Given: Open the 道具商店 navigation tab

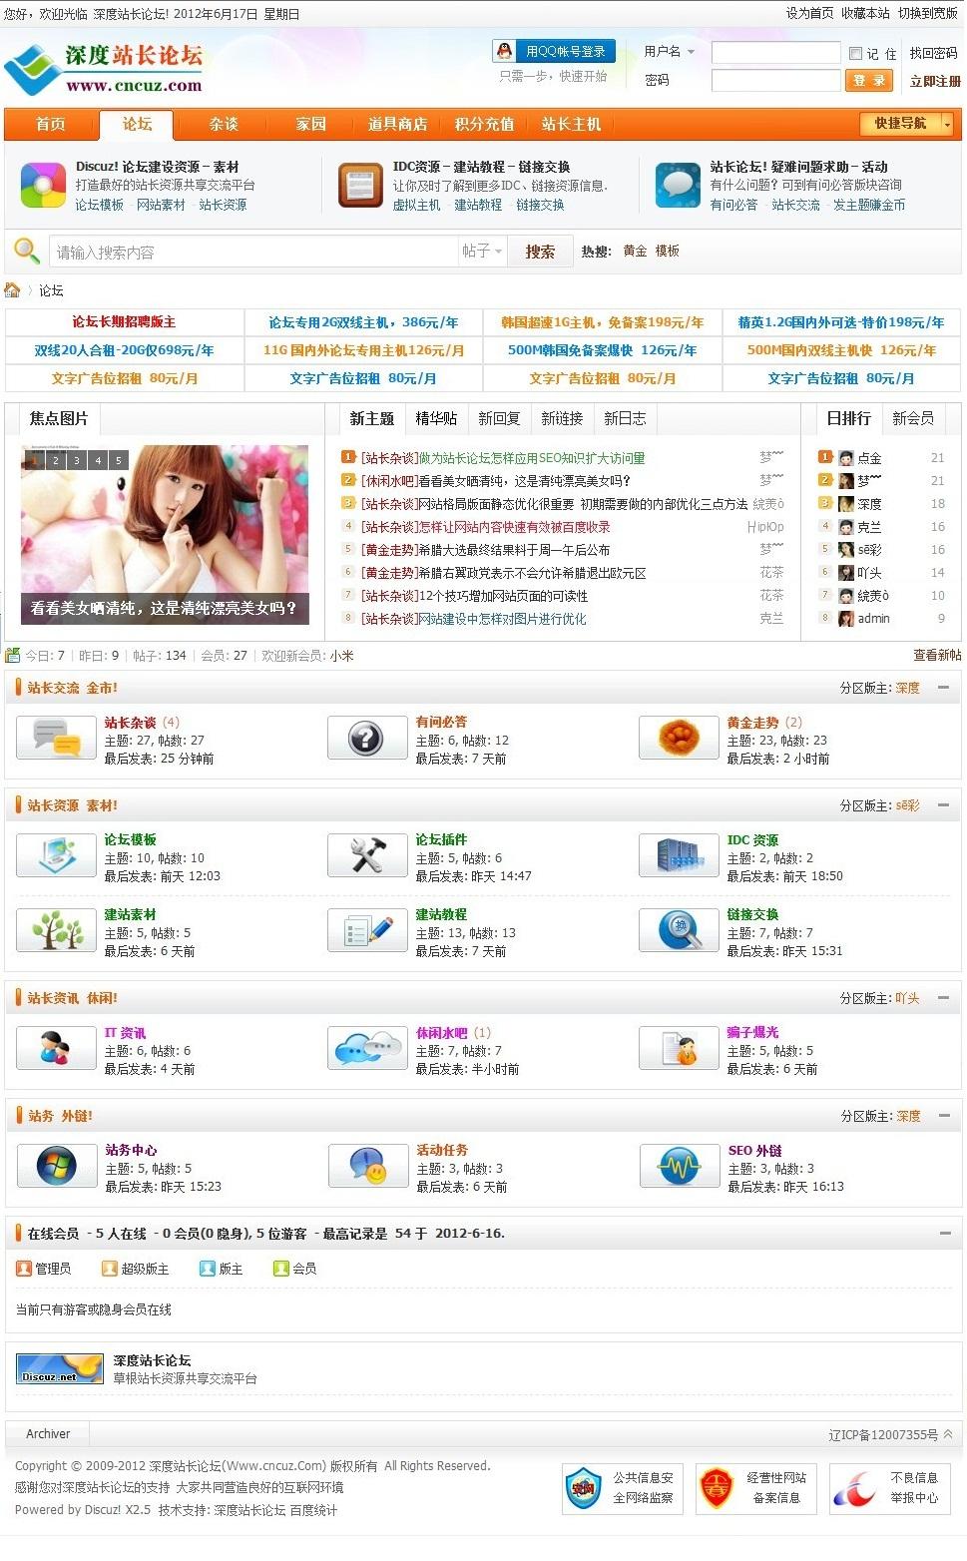Looking at the screenshot, I should 397,124.
